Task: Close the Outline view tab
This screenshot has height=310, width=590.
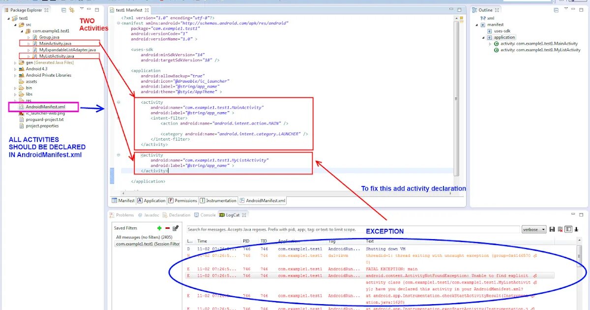Action: pos(497,10)
